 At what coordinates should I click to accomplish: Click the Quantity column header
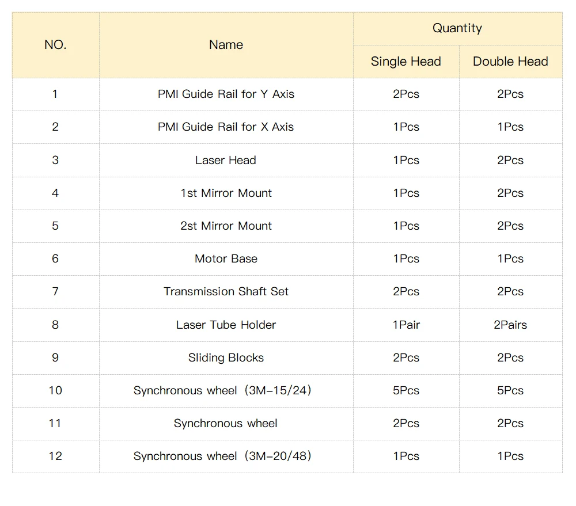[x=457, y=28]
